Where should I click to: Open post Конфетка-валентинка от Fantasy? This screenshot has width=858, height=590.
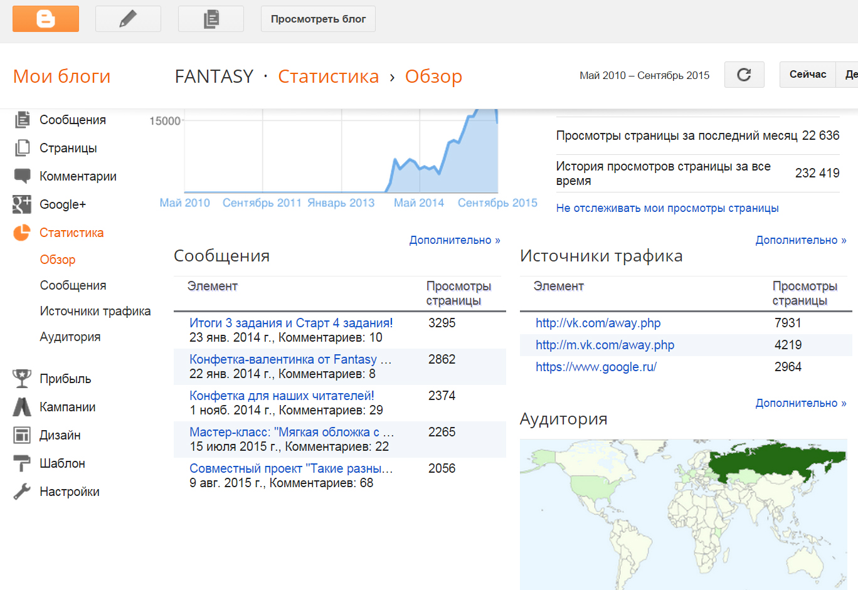point(290,359)
